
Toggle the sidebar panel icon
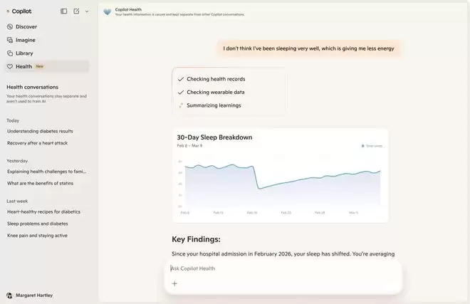click(x=64, y=11)
